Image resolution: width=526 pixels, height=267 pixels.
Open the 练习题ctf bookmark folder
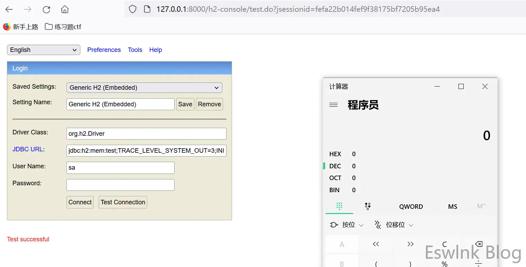63,27
